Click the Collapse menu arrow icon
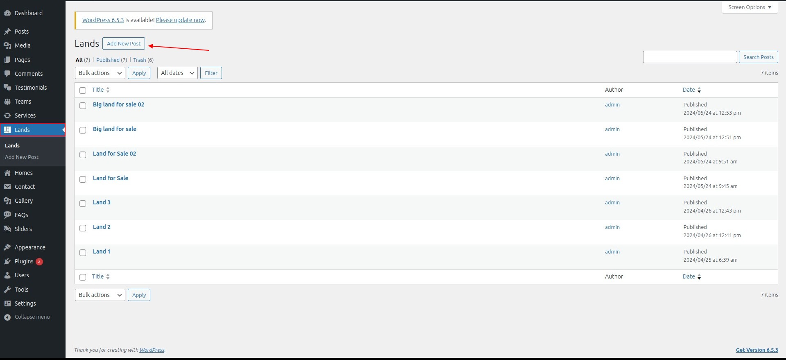Viewport: 786px width, 360px height. tap(7, 317)
